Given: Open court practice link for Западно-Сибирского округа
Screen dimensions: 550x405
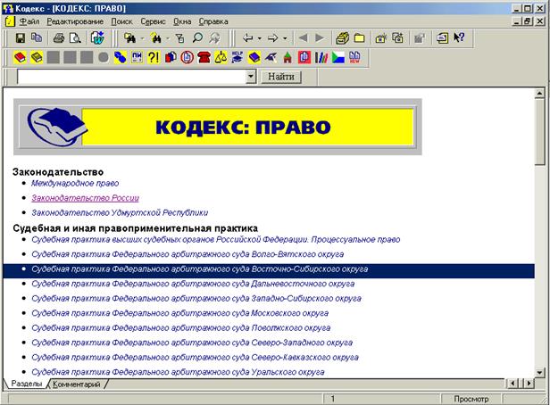Looking at the screenshot, I should pyautogui.click(x=196, y=299).
